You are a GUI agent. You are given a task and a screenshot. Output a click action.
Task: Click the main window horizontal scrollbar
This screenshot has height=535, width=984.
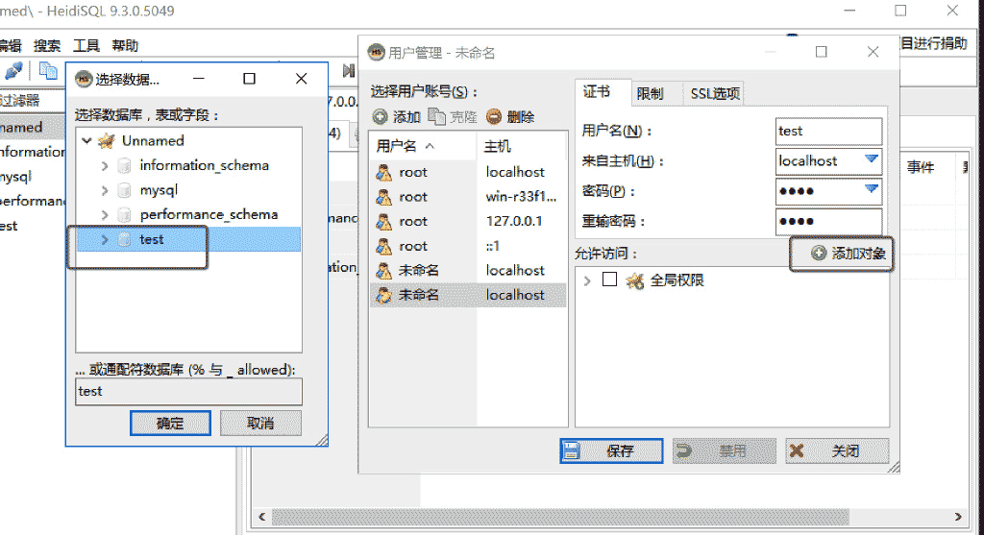tap(560, 517)
